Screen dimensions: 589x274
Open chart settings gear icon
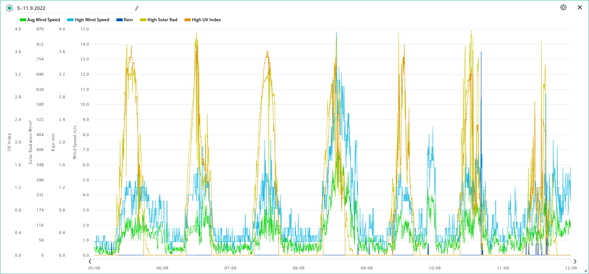(563, 7)
